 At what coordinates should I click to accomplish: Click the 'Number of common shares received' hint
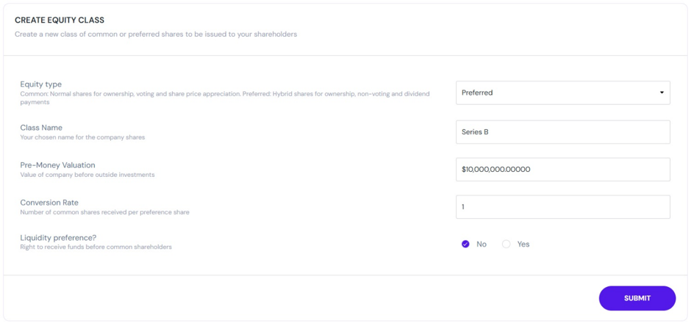(105, 212)
